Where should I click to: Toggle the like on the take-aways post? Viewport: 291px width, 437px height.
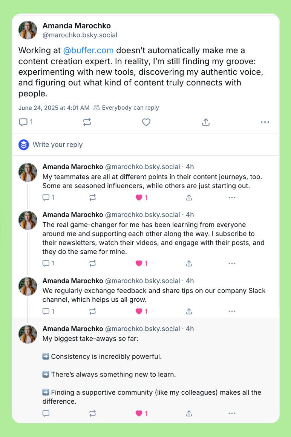[x=138, y=413]
